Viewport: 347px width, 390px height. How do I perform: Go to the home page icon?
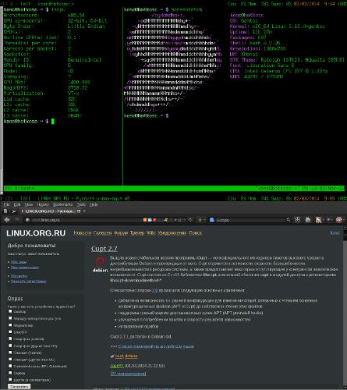308,220
